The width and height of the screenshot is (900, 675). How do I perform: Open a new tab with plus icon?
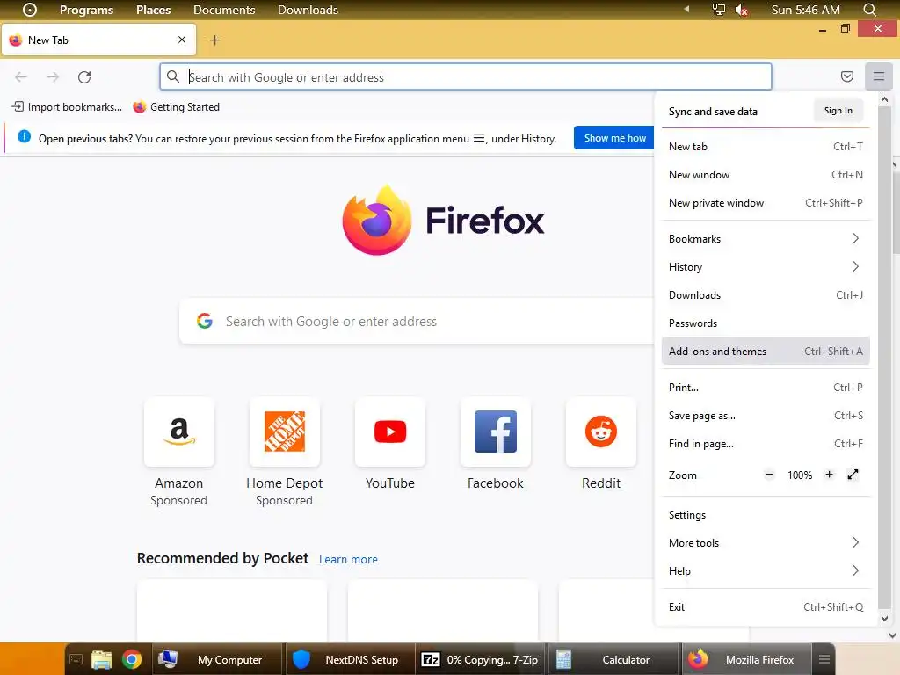coord(214,40)
